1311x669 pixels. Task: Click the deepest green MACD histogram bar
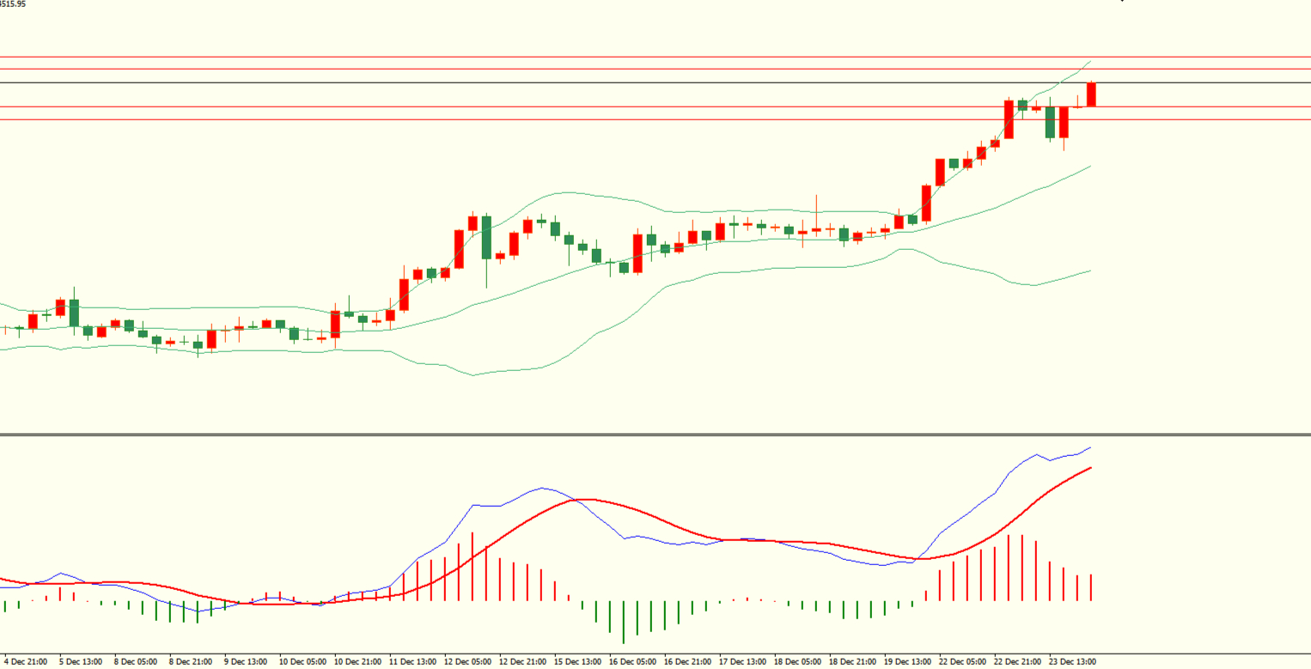tap(624, 621)
